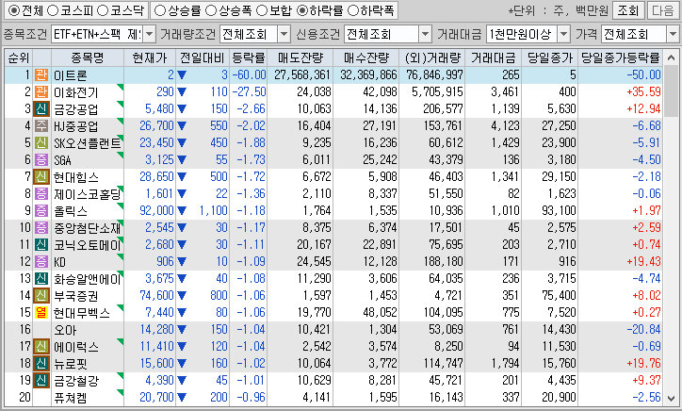This screenshot has width=682, height=411.
Task: Click the table scrollbar up arrow
Action: click(x=672, y=58)
